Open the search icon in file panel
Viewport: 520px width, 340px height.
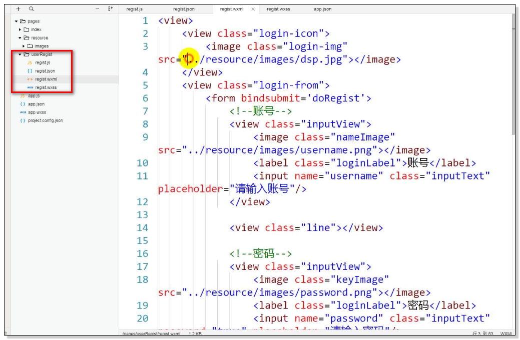(x=31, y=9)
